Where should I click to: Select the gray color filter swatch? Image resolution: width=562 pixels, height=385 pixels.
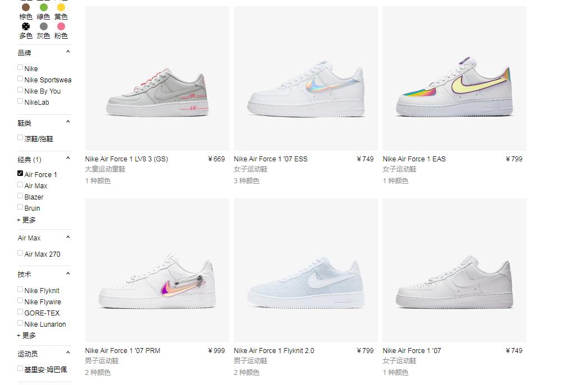[43, 26]
